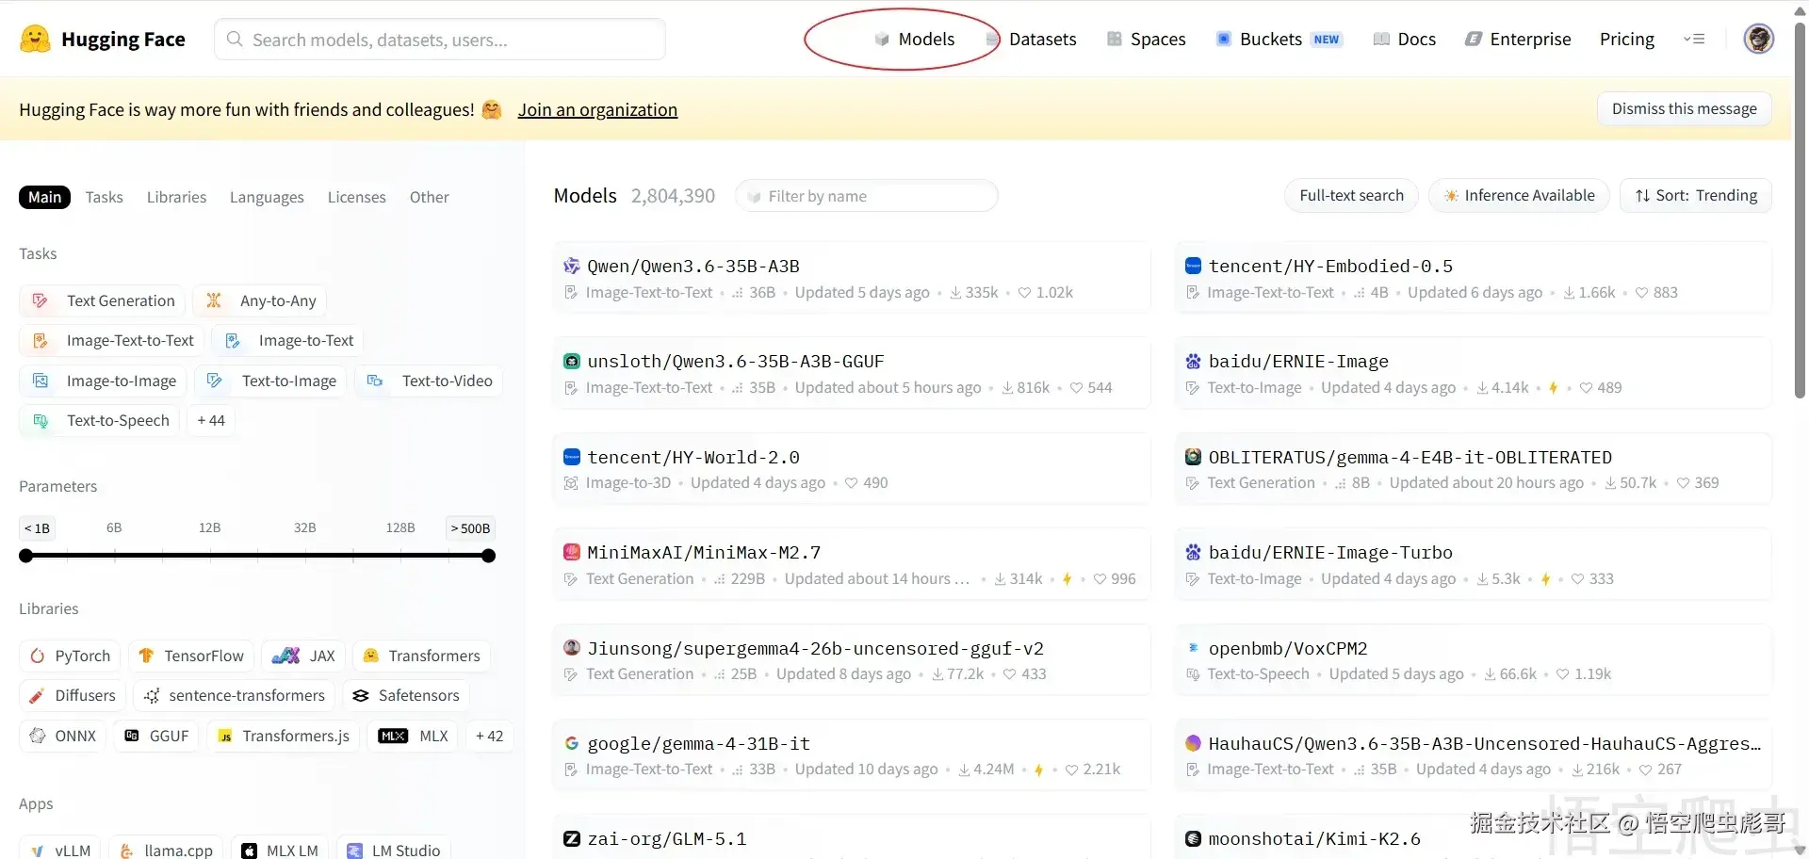This screenshot has height=859, width=1809.
Task: Select the >500B parameter range label
Action: click(x=470, y=528)
